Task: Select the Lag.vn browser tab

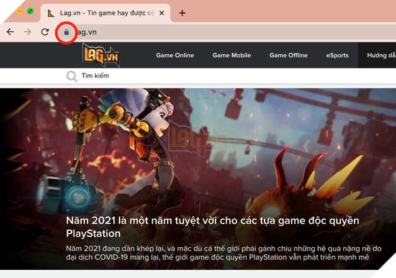Action: coord(106,13)
